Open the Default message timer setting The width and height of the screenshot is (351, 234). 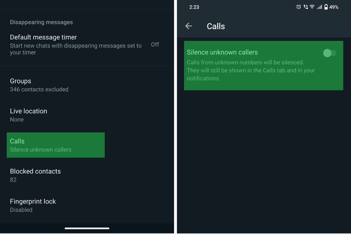[87, 44]
